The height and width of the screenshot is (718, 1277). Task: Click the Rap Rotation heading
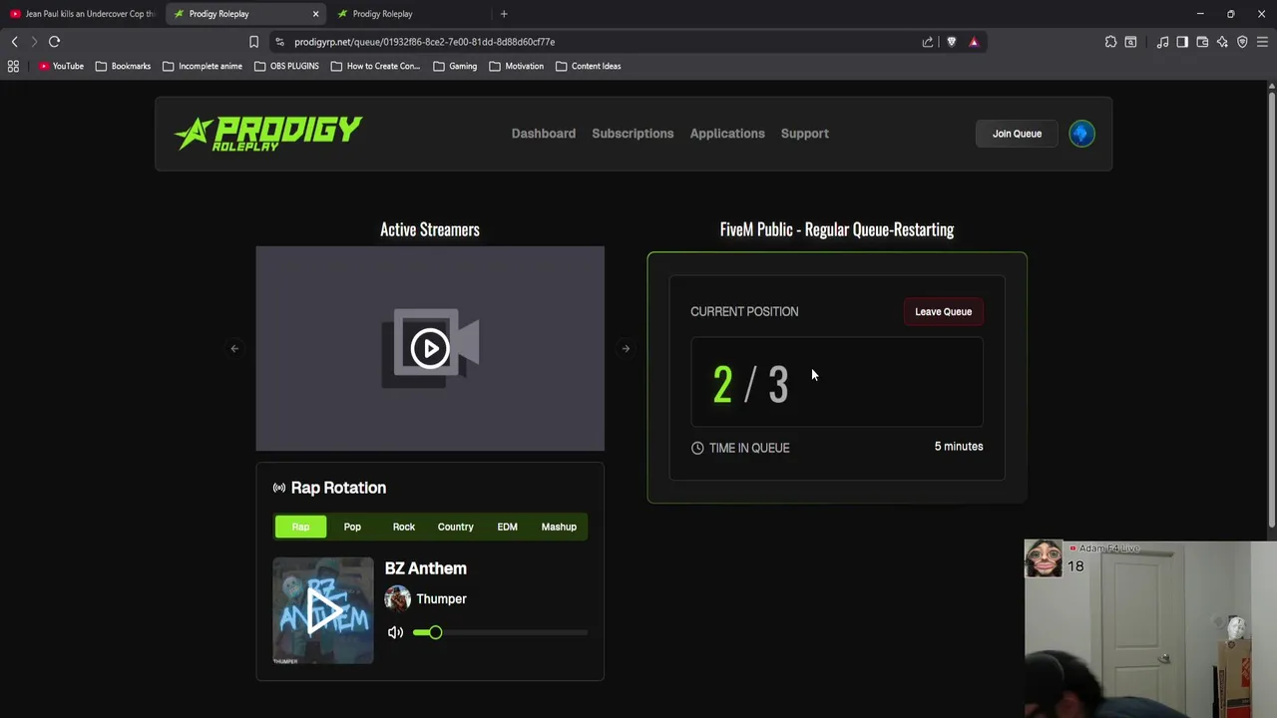click(338, 488)
